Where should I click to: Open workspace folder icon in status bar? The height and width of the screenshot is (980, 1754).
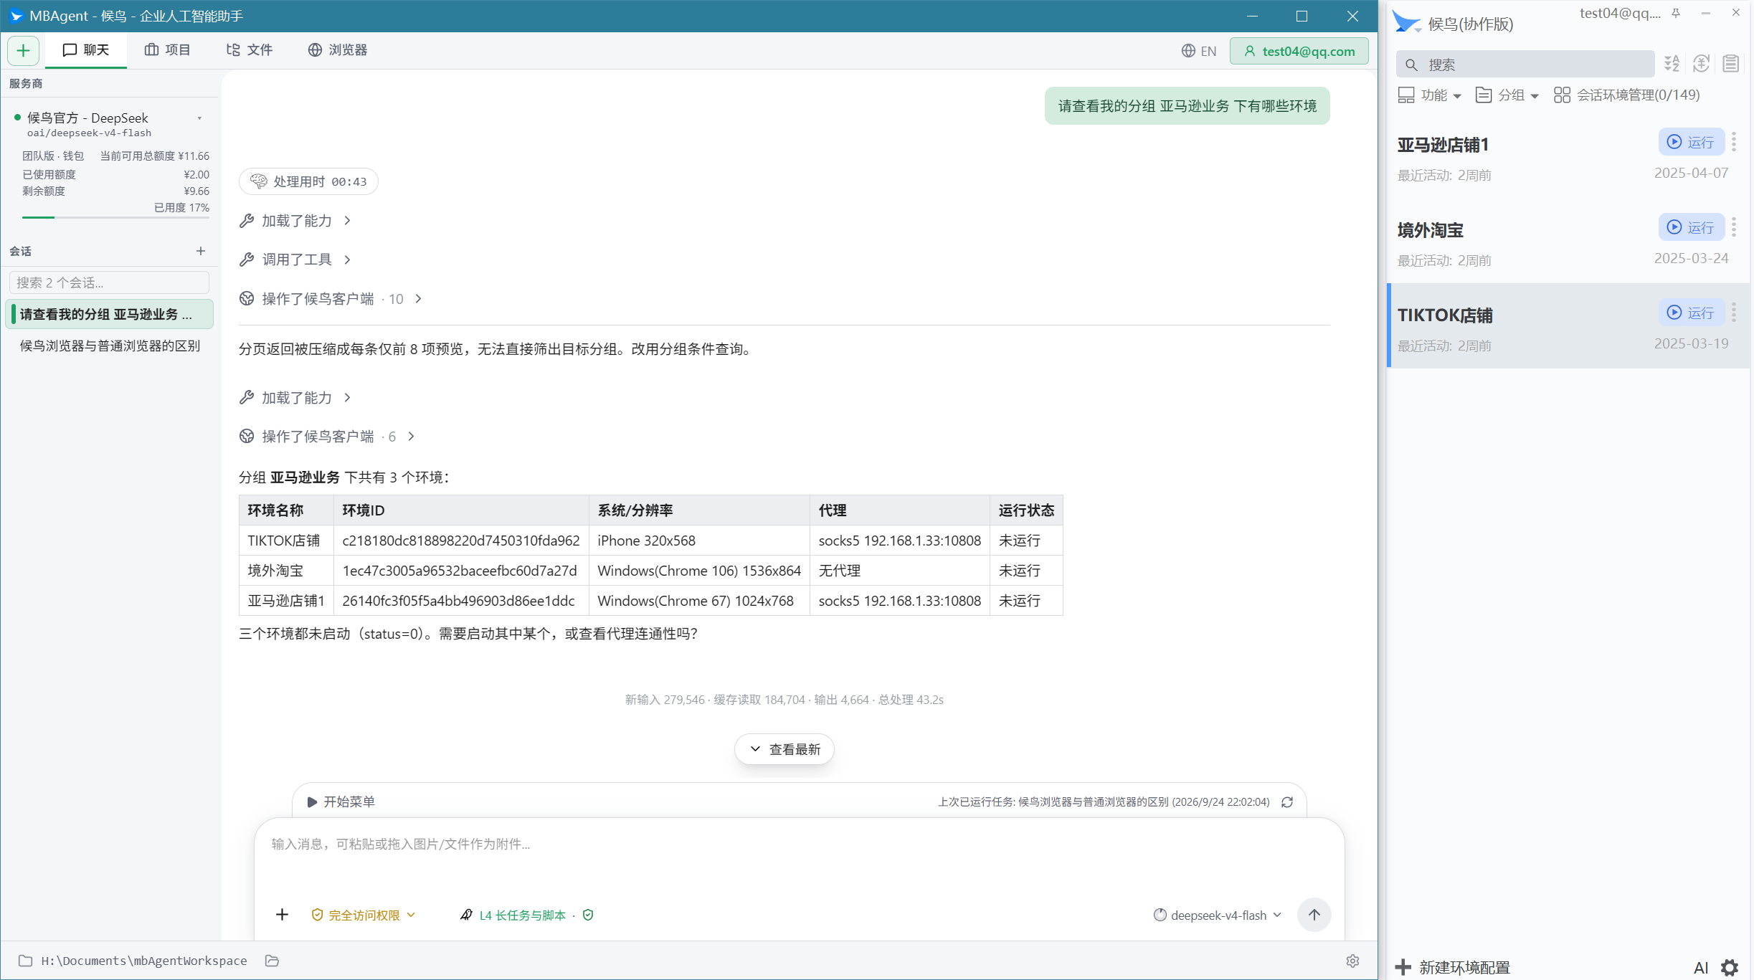(272, 961)
